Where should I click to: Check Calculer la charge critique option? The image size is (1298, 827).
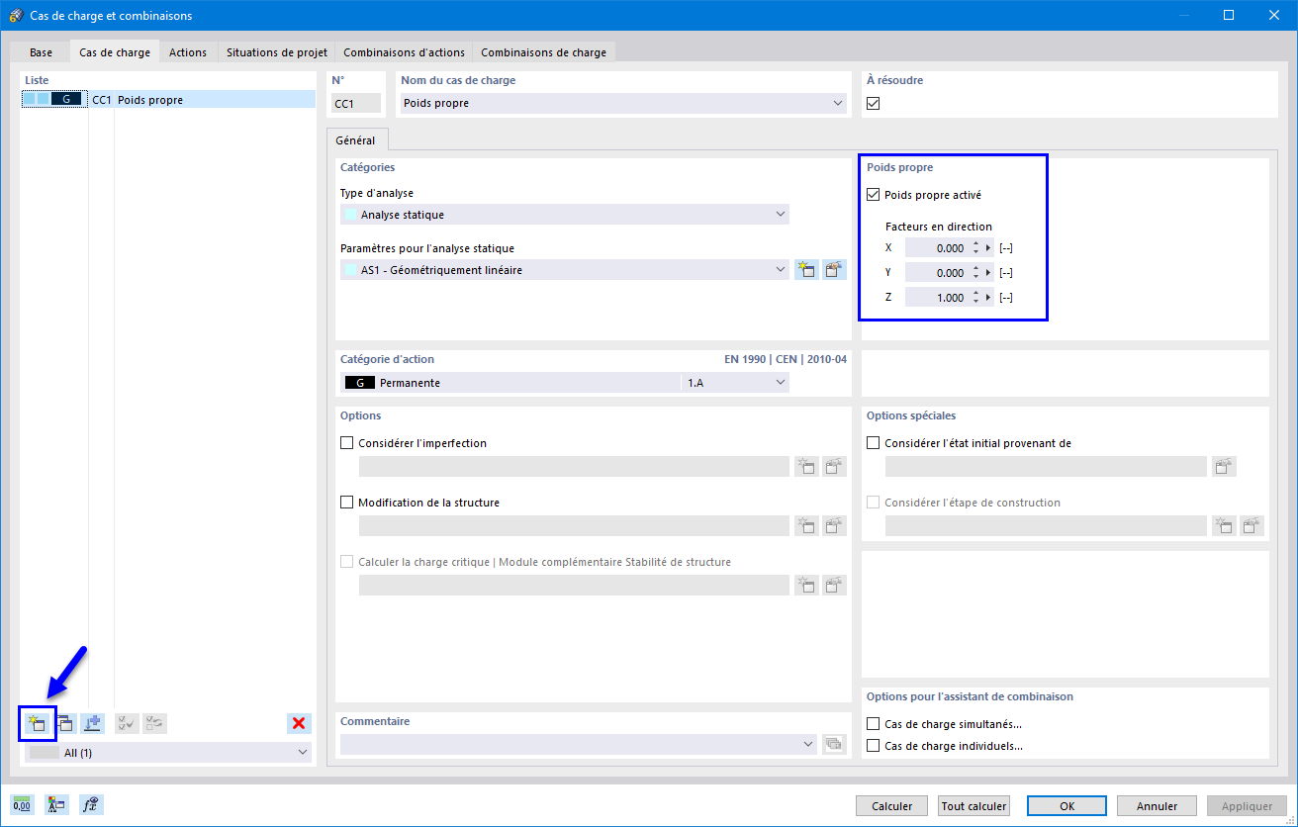click(x=346, y=562)
